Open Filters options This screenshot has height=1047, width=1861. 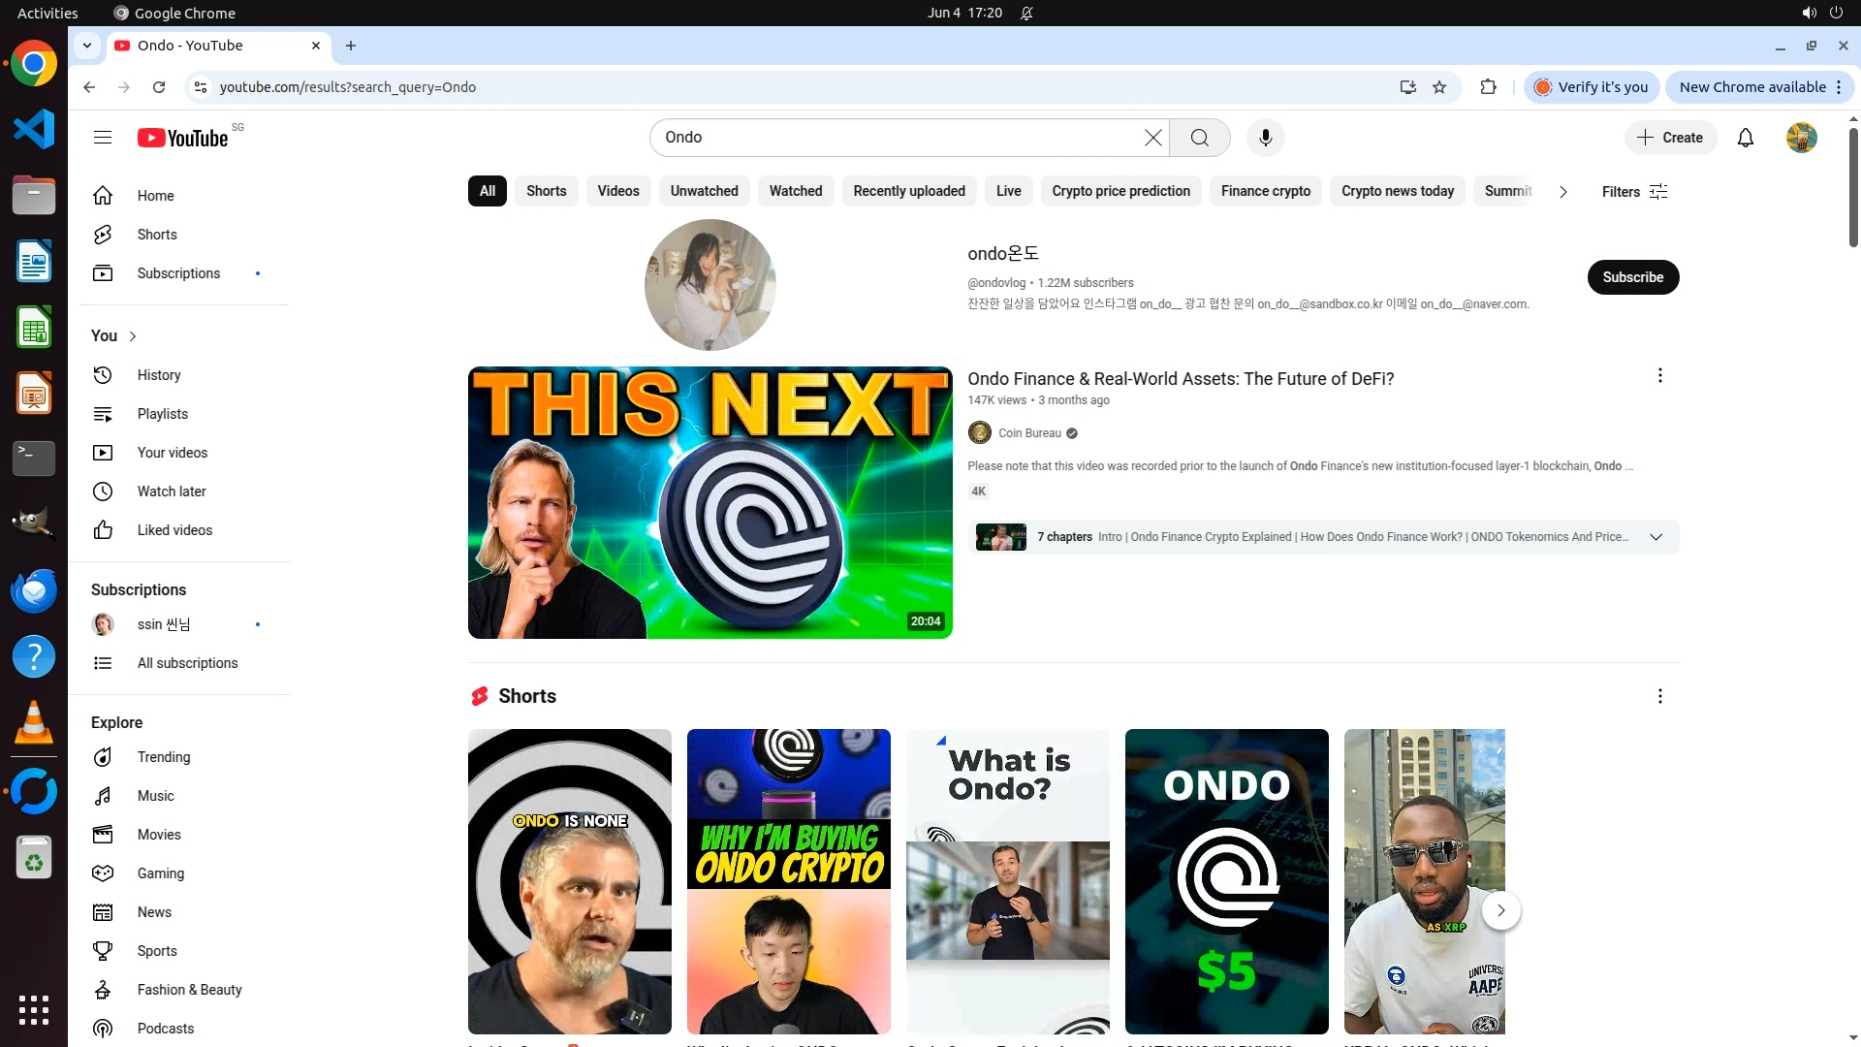1634,192
